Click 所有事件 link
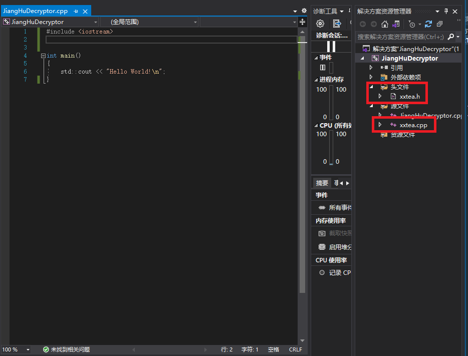Screen dimensions: 468x356 [x=340, y=207]
